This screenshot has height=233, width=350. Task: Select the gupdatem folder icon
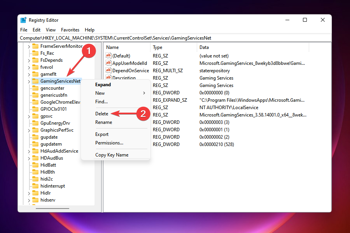click(x=35, y=144)
